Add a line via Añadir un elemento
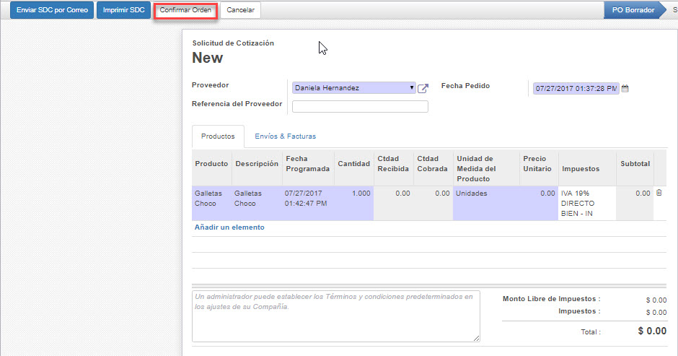 [229, 227]
